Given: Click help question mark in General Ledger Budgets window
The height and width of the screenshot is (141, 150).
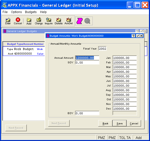Looking at the screenshot, I should [x=137, y=31].
